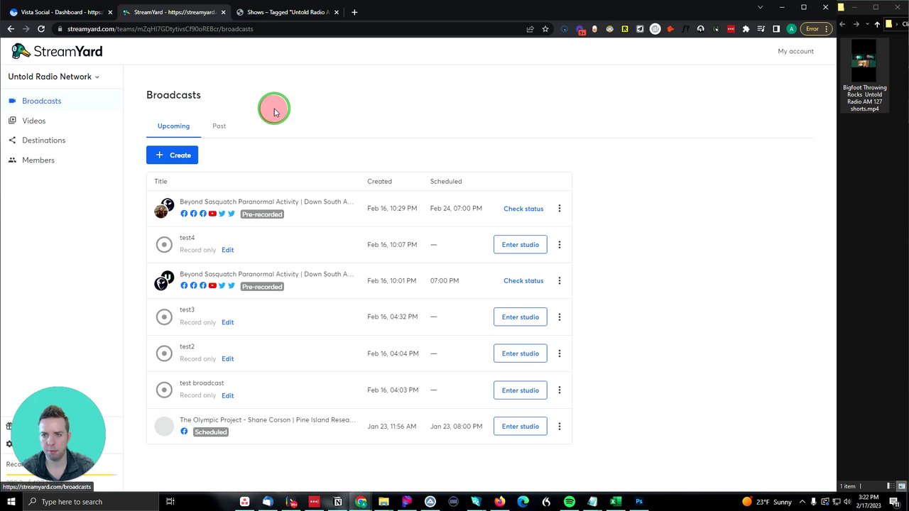Click the Chrome Error update button

pos(816,29)
